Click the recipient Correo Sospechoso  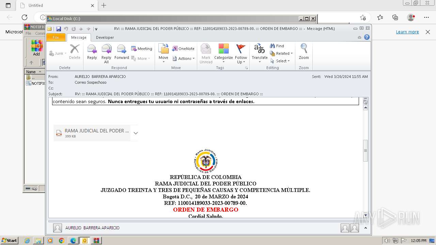pos(91,82)
